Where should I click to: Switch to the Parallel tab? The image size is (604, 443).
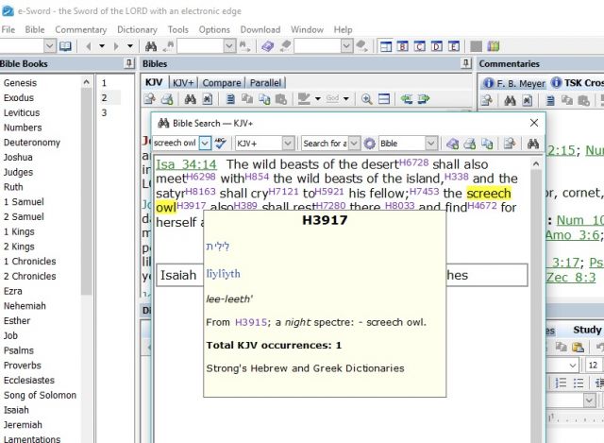point(265,83)
